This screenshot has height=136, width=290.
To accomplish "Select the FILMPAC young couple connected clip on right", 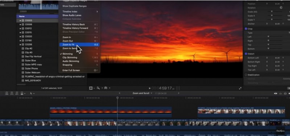I will click(241, 112).
